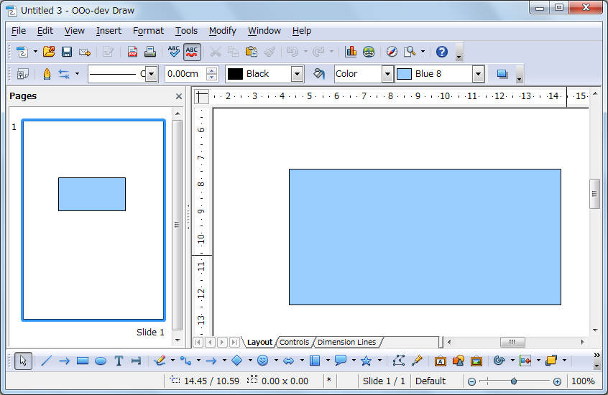
Task: Select the Rectangle tool
Action: pyautogui.click(x=82, y=361)
